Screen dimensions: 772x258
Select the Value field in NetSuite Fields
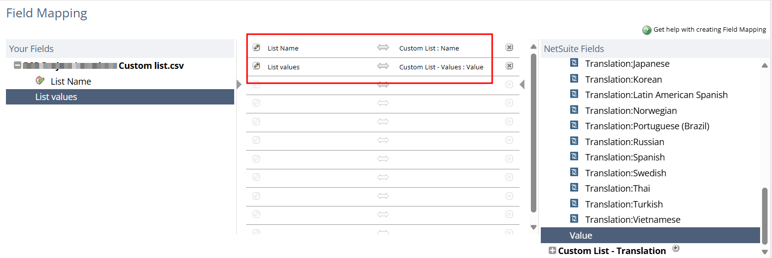point(581,235)
